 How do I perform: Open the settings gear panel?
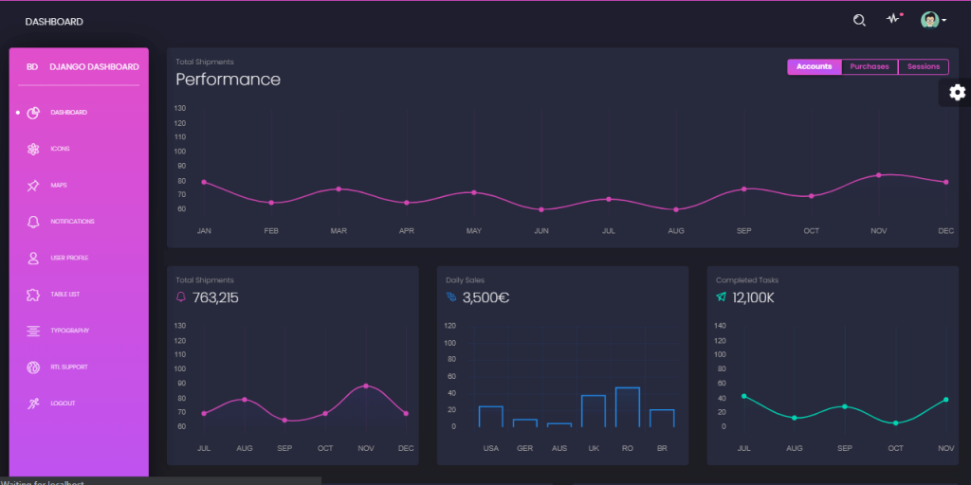pyautogui.click(x=957, y=93)
